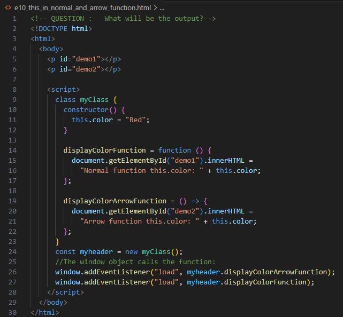Viewport: 343px width, 317px height.
Task: Click the opening html tag on line 3
Action: tap(43, 39)
